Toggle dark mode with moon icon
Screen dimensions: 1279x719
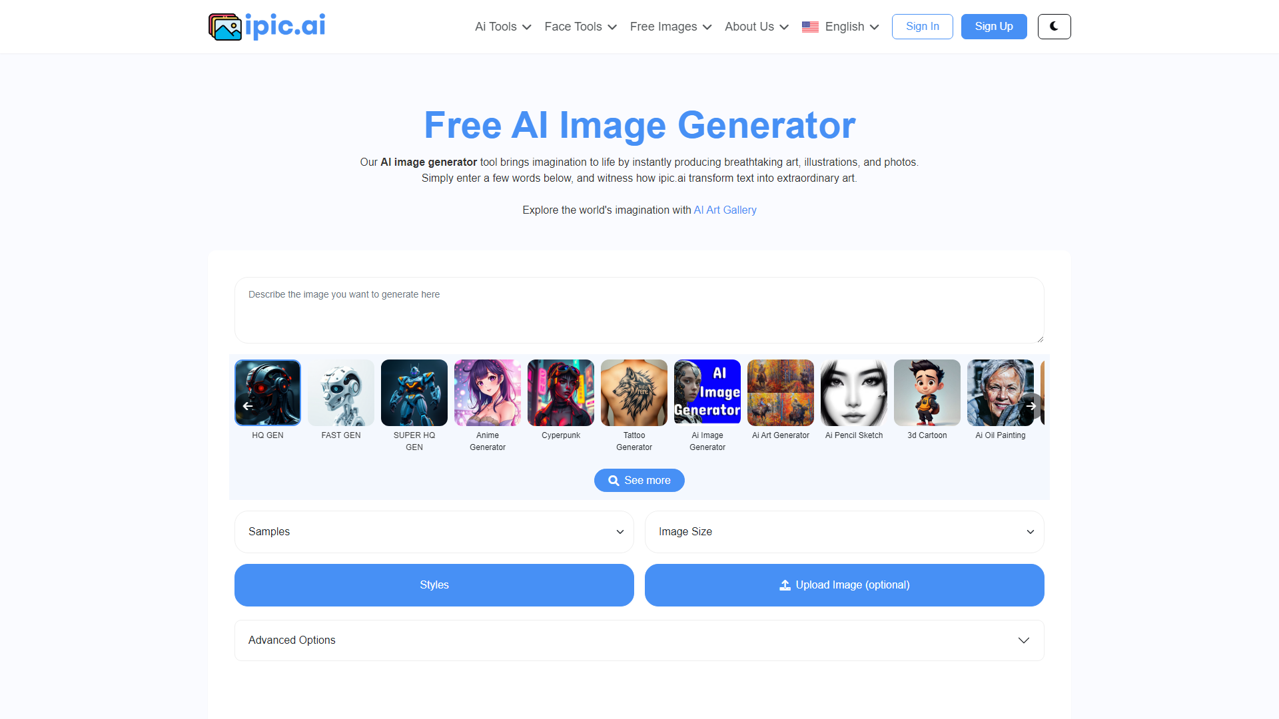pyautogui.click(x=1054, y=27)
